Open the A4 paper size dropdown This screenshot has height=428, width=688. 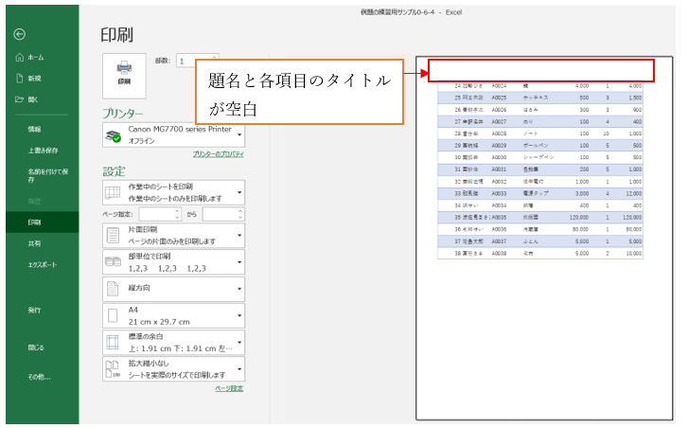coord(240,314)
